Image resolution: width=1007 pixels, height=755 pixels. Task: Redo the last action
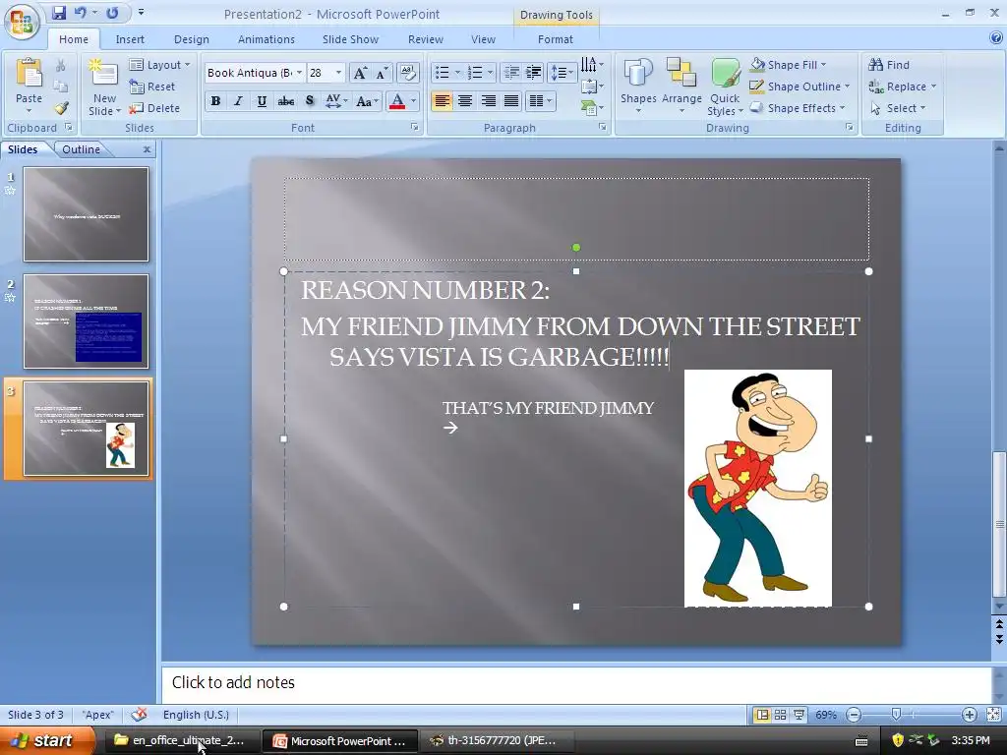click(x=112, y=13)
